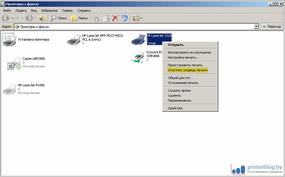Open the Справка menu
This screenshot has height=177, width=285.
[x=84, y=11]
